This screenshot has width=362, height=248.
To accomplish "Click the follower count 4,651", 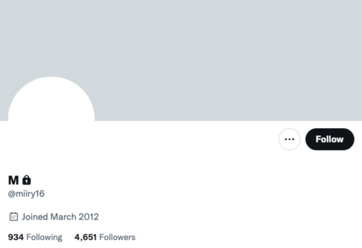I will [x=86, y=237].
